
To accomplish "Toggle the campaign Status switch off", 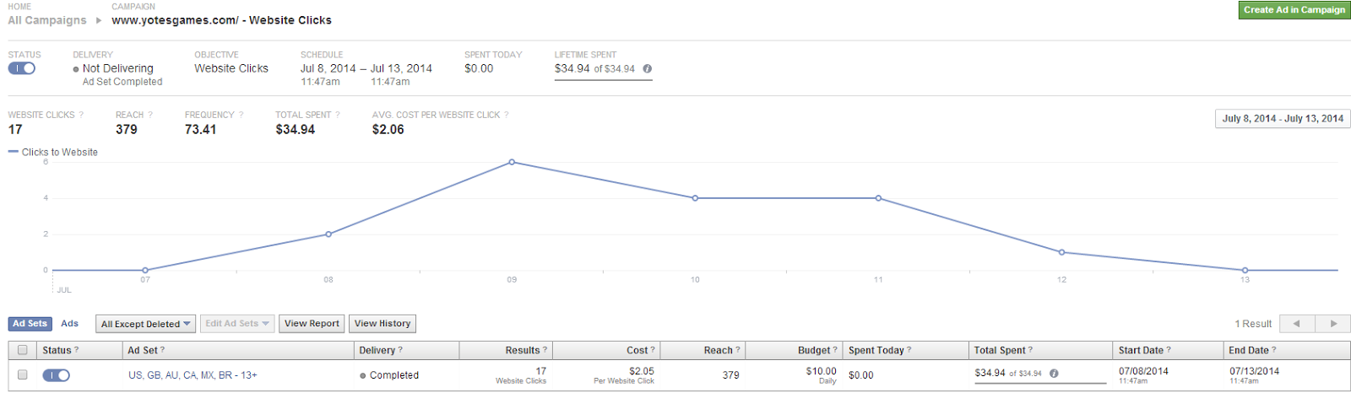I will [22, 68].
